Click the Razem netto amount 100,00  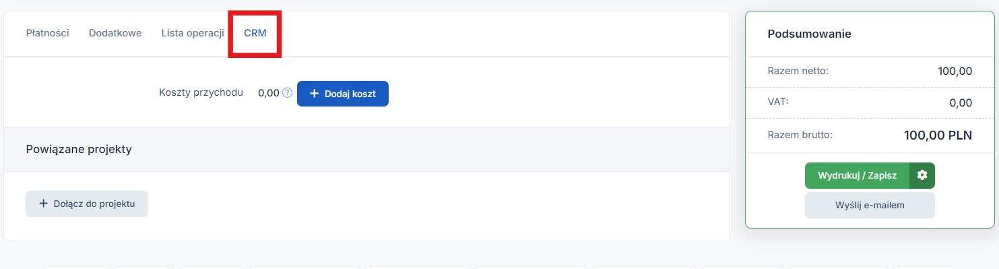tap(955, 71)
